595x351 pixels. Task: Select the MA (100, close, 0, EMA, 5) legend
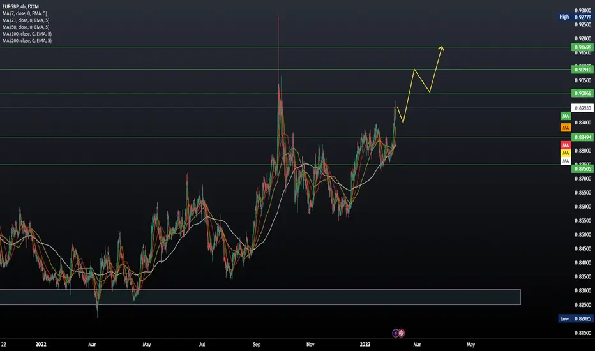pyautogui.click(x=27, y=34)
